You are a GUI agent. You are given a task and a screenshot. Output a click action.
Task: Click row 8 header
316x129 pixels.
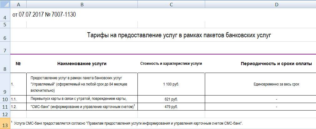[5, 64]
